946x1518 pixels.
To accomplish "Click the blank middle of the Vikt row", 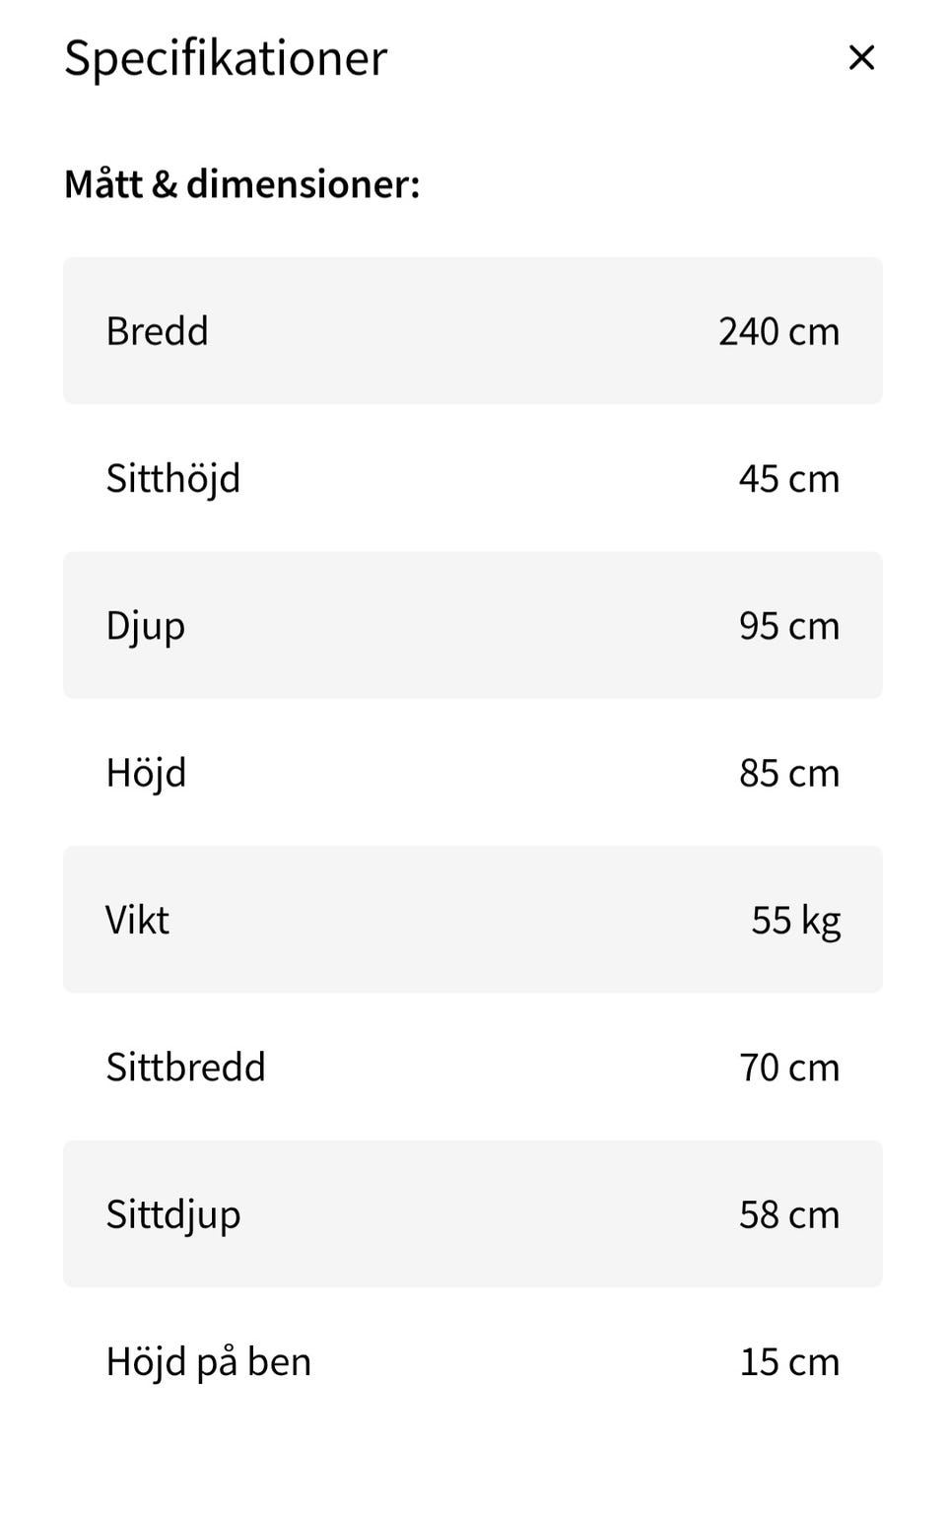I will coord(463,920).
